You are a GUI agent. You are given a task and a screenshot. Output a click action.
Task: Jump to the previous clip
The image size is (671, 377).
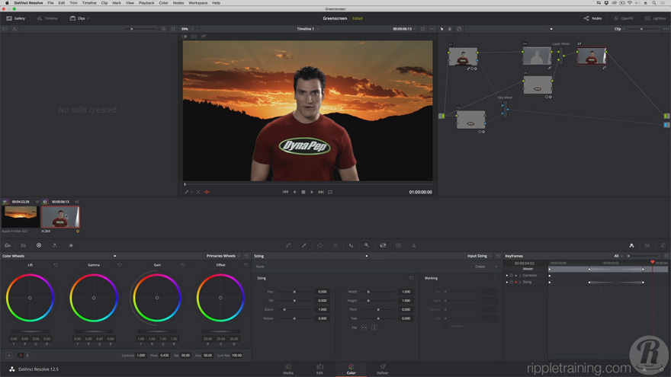[x=285, y=193]
